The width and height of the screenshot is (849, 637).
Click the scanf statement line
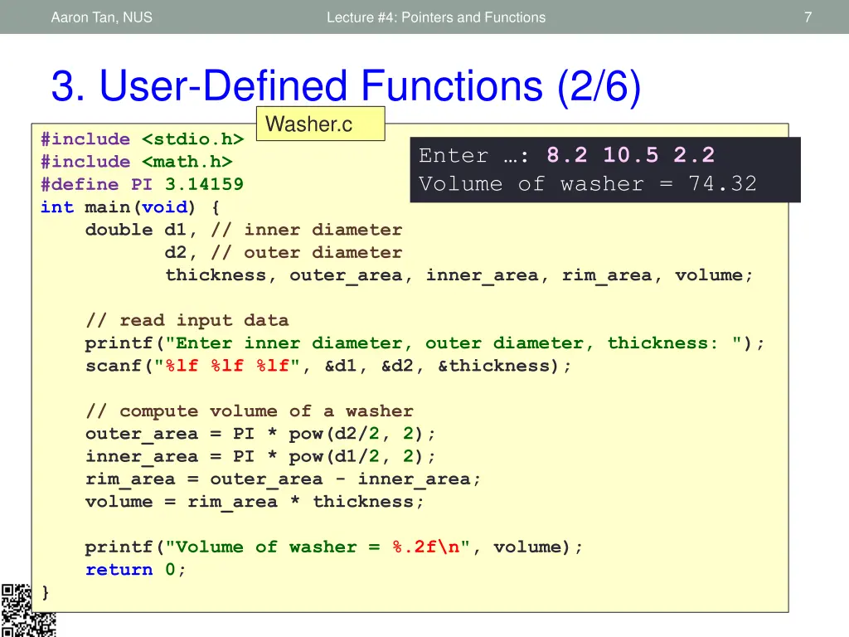(328, 366)
